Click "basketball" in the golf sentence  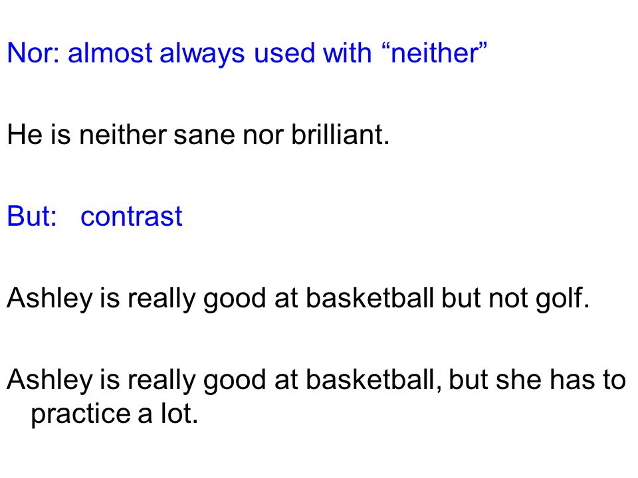click(x=370, y=298)
